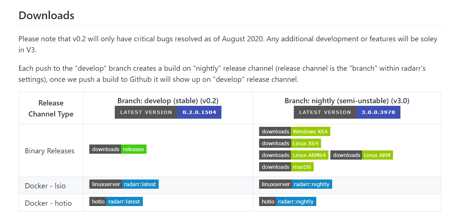Viewport: 451px width, 216px height.
Task: Download the Linux ARM nightly binary
Action: click(361, 155)
